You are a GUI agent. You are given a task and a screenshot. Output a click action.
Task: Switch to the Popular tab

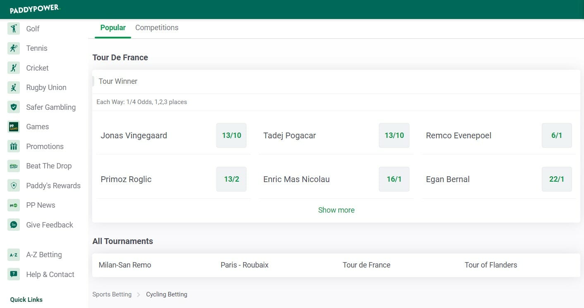coord(113,28)
